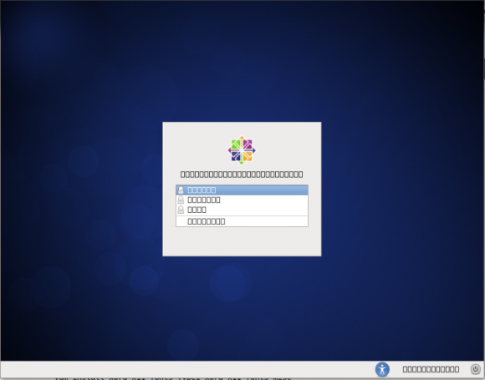Select the unhighlighted user row above the shortest name
Viewport: 485px width, 380px height.
coord(242,200)
